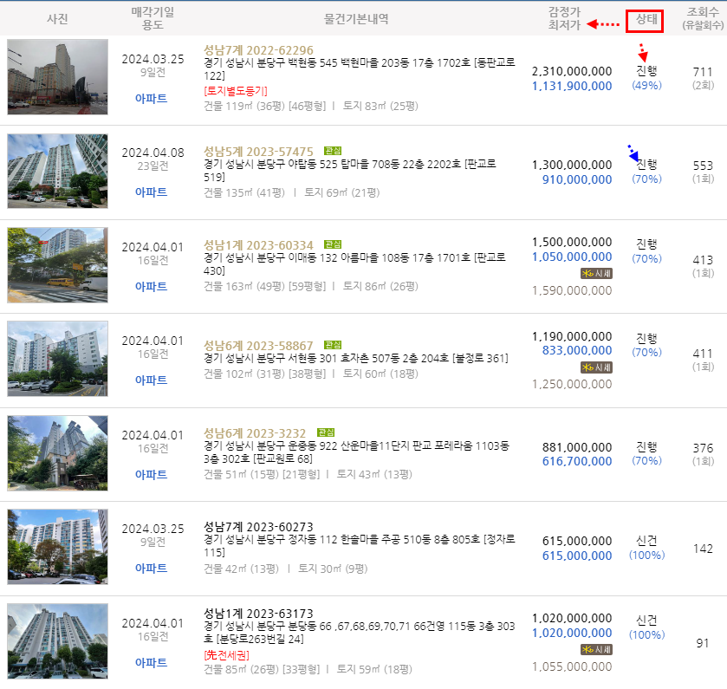The image size is (727, 689).
Task: Sort by 상태 column header
Action: 645,21
